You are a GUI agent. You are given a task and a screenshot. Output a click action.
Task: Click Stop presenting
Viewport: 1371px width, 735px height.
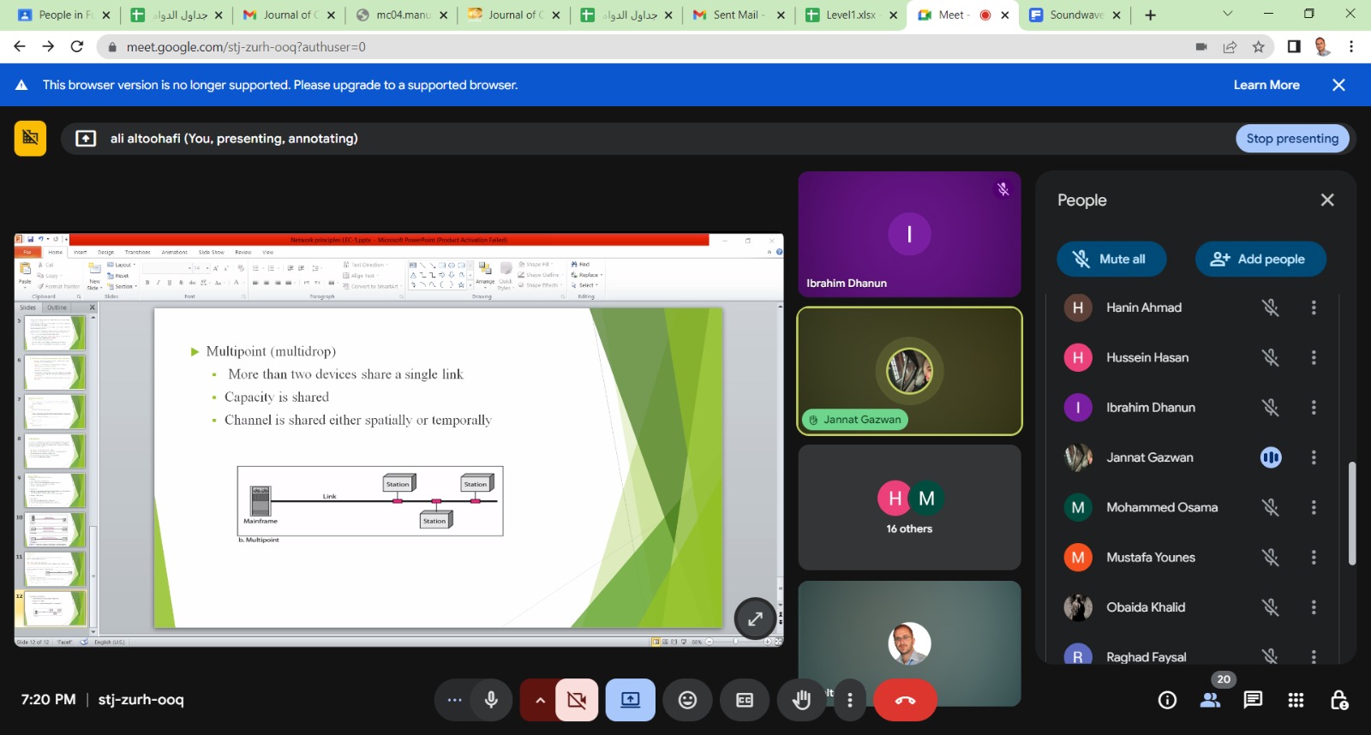[x=1292, y=139]
